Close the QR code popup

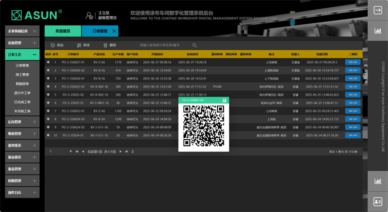(x=224, y=100)
